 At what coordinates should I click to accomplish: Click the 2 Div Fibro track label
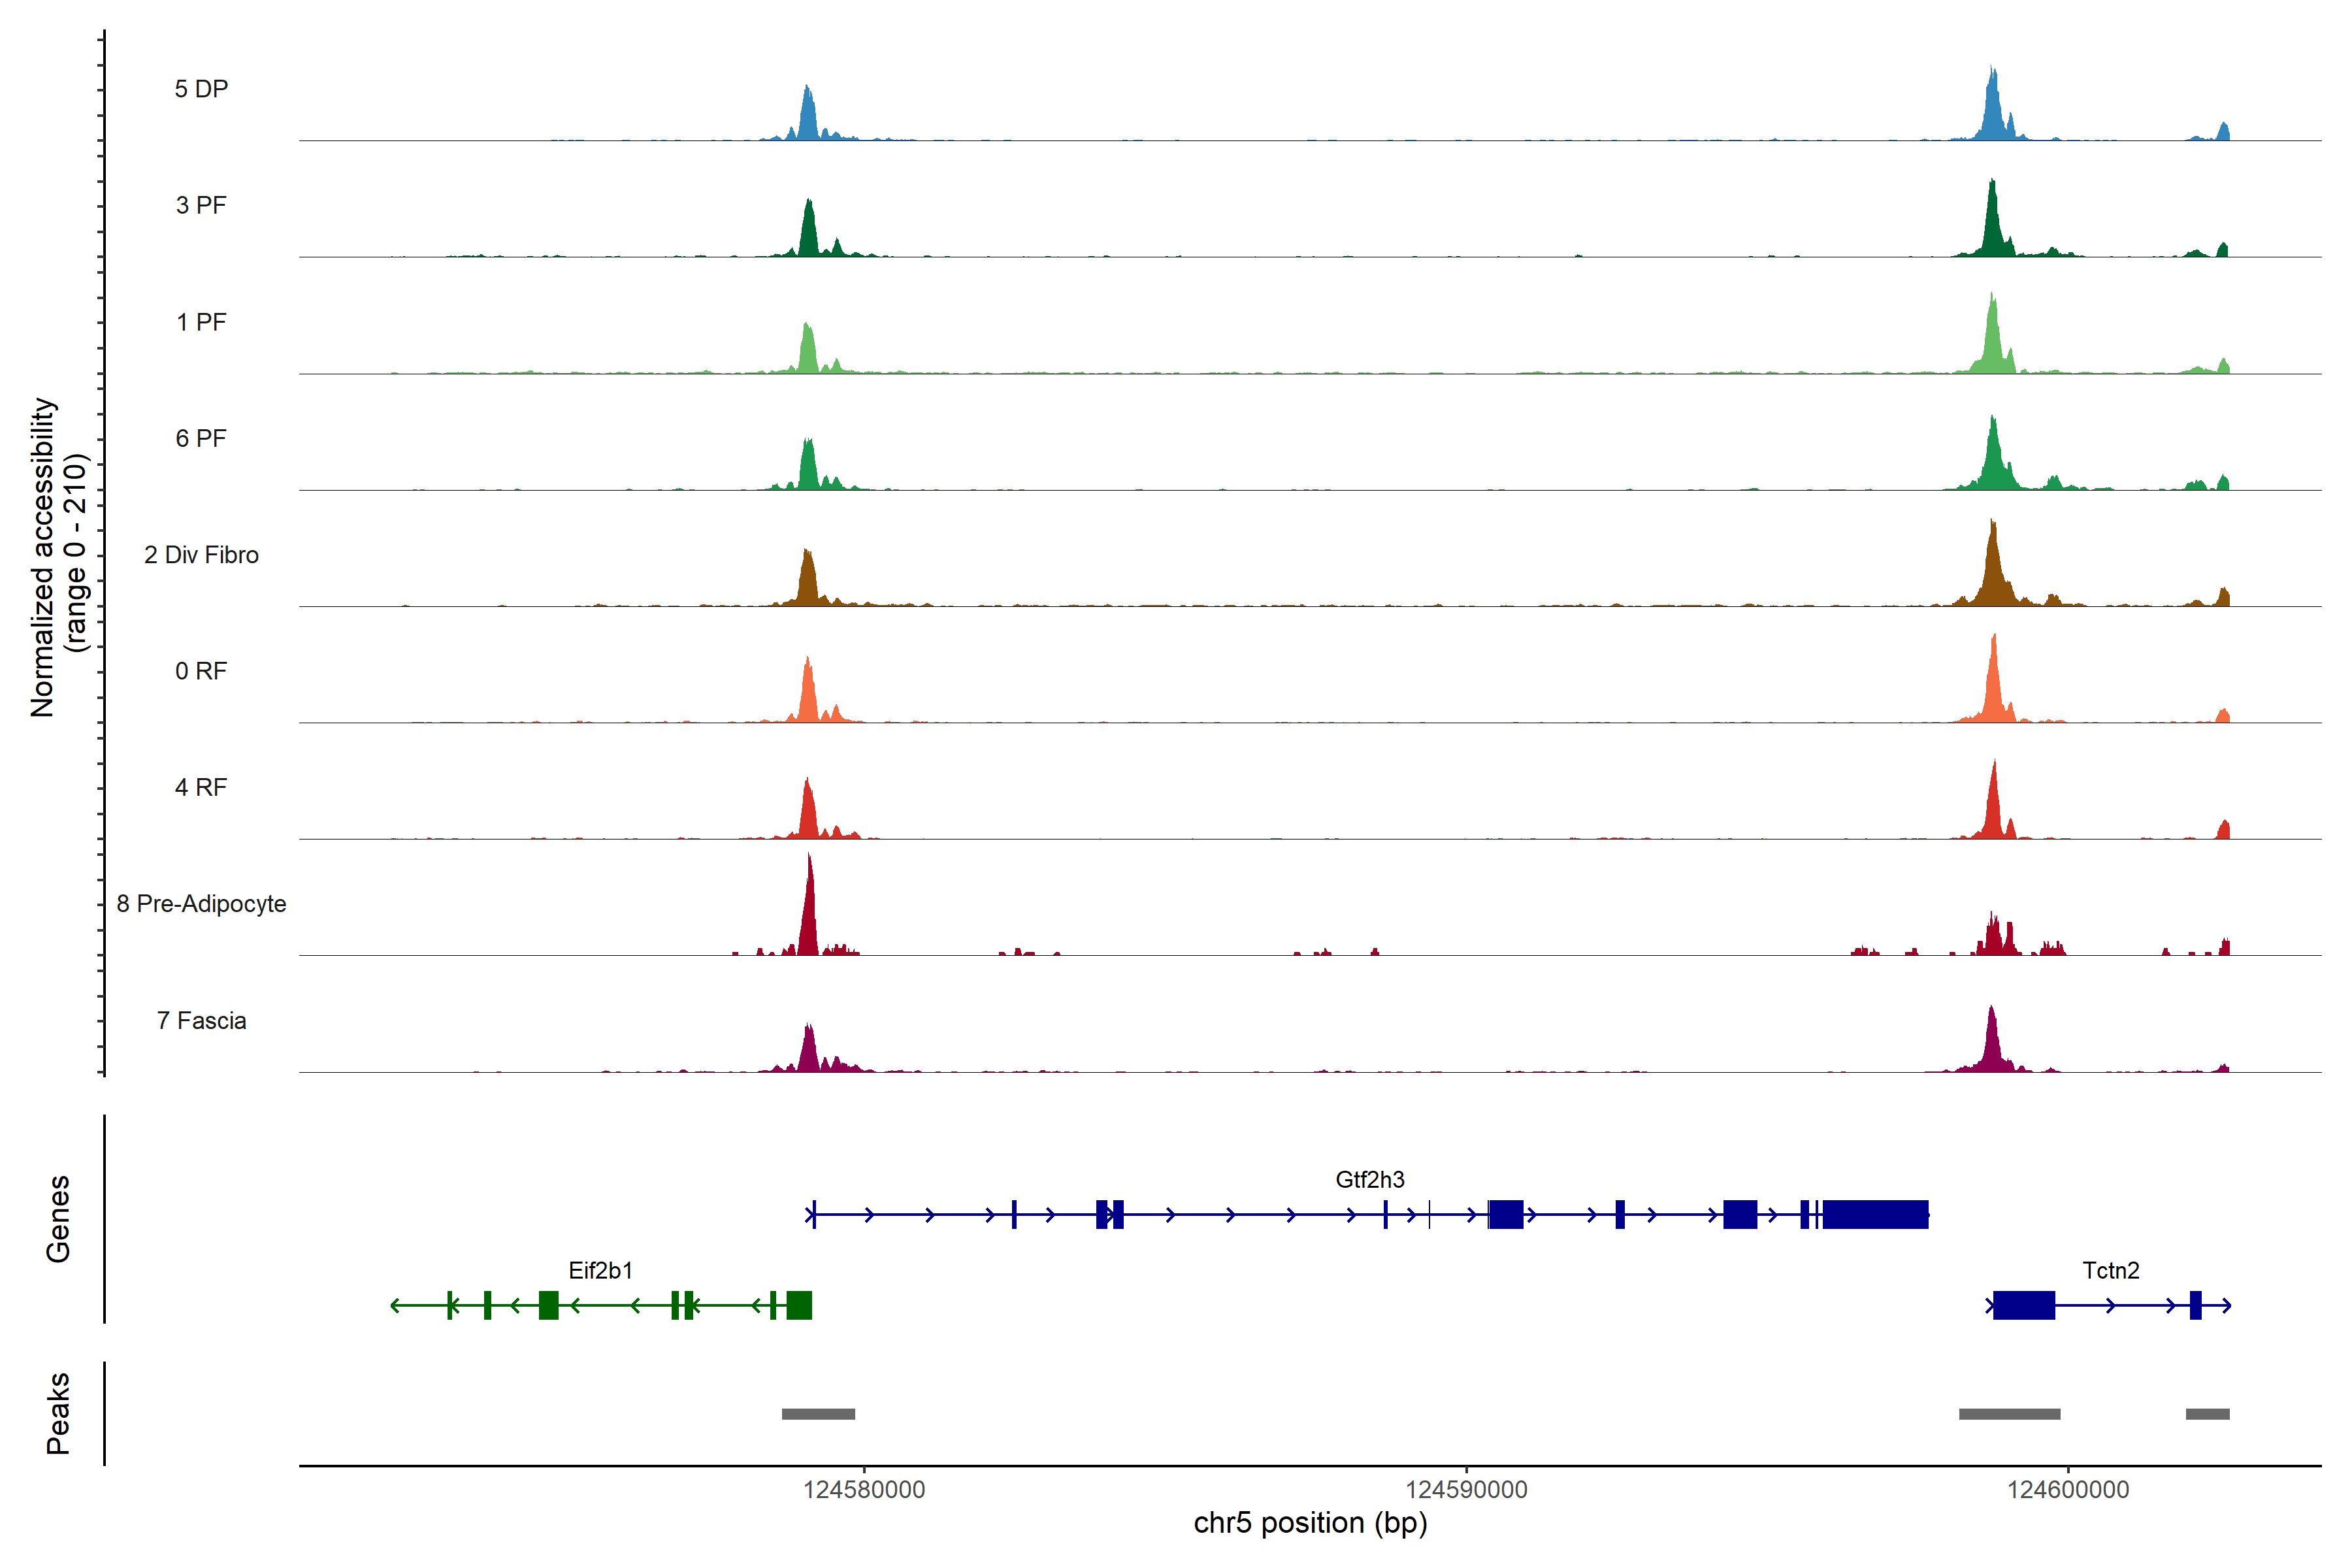(201, 555)
